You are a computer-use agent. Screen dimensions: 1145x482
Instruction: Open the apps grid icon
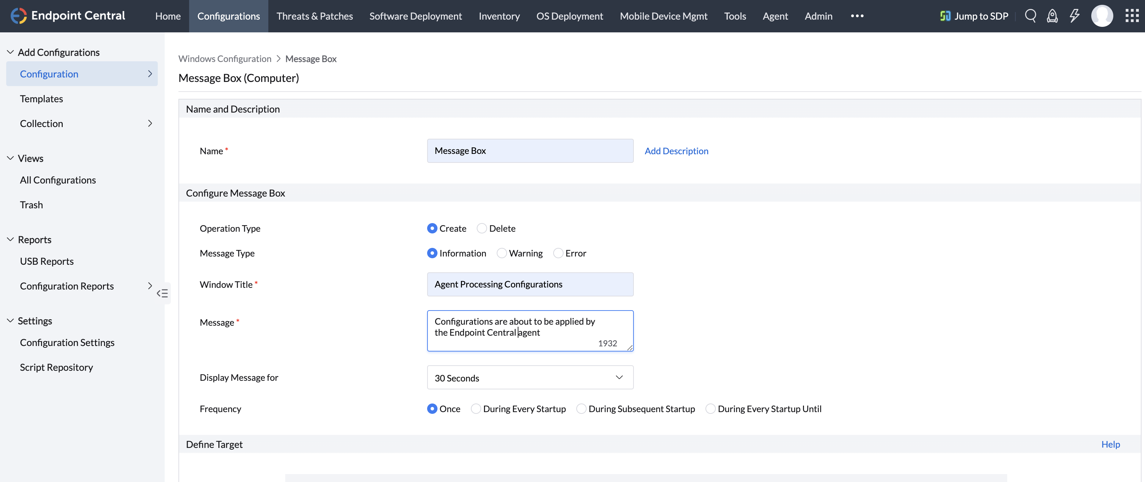click(x=1131, y=16)
